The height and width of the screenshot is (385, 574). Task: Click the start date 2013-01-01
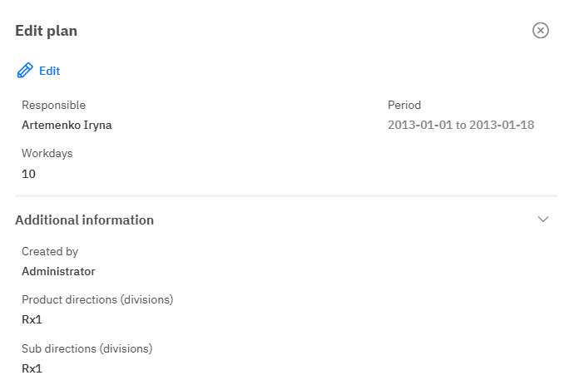(x=420, y=126)
